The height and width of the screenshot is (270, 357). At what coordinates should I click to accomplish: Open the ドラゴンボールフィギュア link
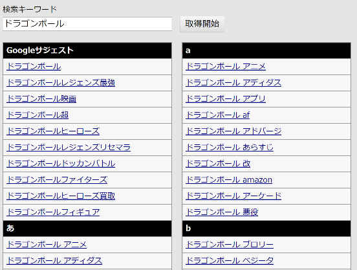(x=53, y=212)
